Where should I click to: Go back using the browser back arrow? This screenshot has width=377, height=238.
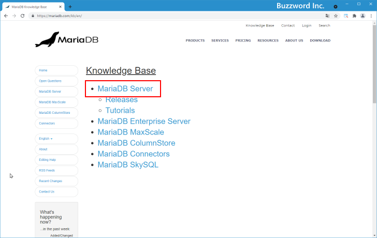click(x=6, y=16)
